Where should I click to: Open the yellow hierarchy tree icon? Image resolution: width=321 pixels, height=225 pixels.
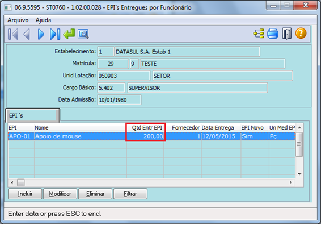coord(259,34)
